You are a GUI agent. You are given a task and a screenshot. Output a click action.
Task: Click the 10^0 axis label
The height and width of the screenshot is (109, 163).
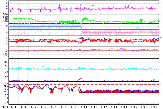point(6,103)
